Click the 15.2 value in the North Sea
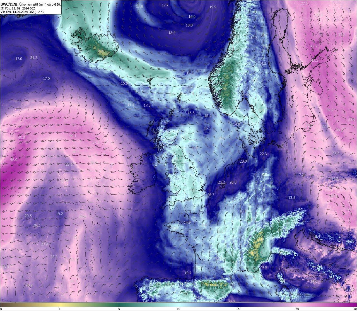Viewport: 357px width, 311px height. 208,116
